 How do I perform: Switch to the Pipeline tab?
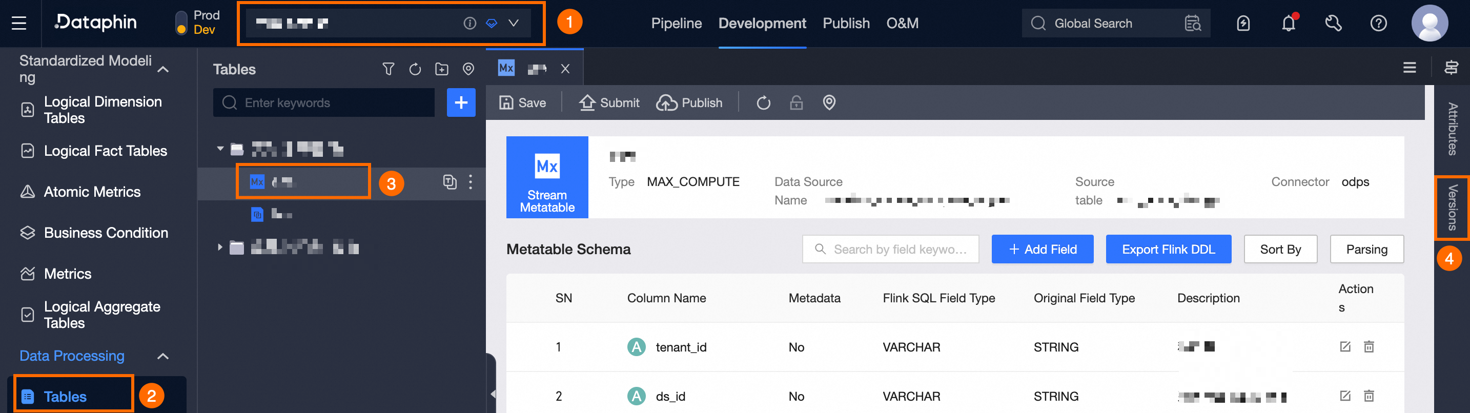tap(676, 24)
